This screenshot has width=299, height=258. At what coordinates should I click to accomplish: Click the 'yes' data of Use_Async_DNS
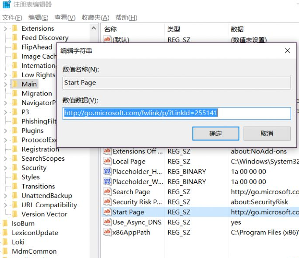236,223
